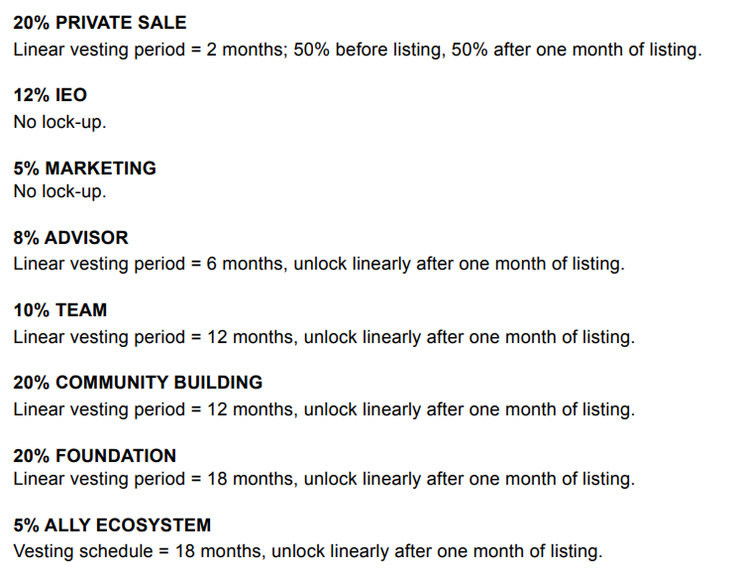The image size is (734, 575).
Task: Click the "20% COMMUNITY BUILDING" heading
Action: coord(138,382)
